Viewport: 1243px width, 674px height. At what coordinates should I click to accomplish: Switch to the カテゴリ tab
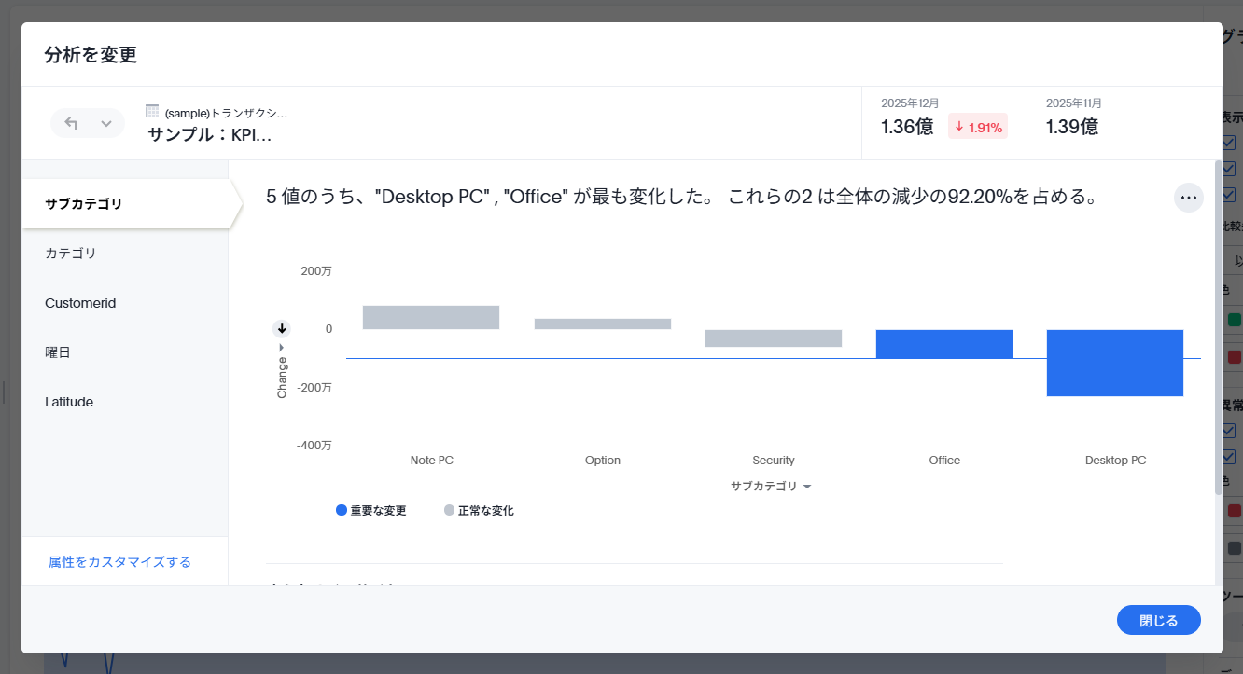(71, 253)
